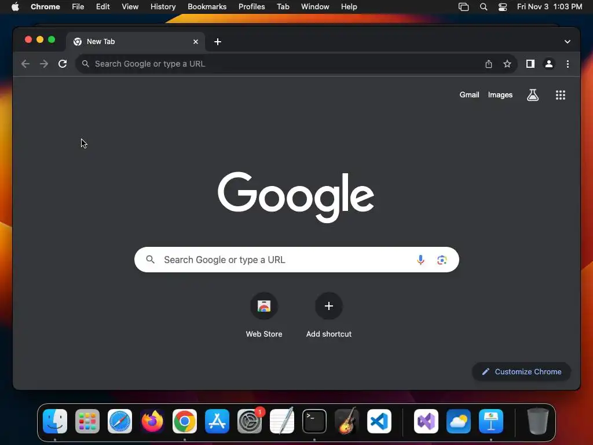This screenshot has height=445, width=593.
Task: Open the Tab menu
Action: 283,7
